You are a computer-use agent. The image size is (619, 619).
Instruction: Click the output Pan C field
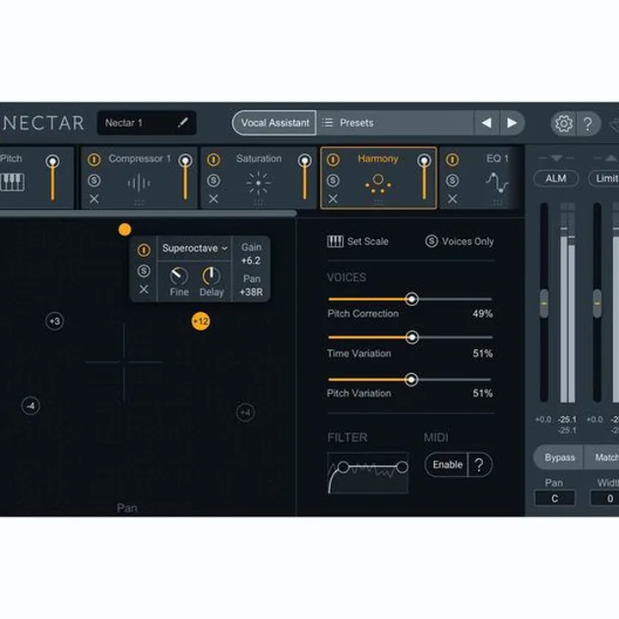555,499
